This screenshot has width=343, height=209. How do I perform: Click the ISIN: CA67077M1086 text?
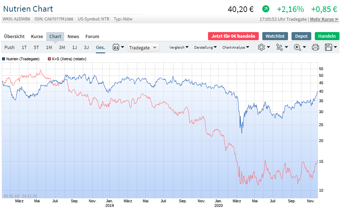point(54,19)
